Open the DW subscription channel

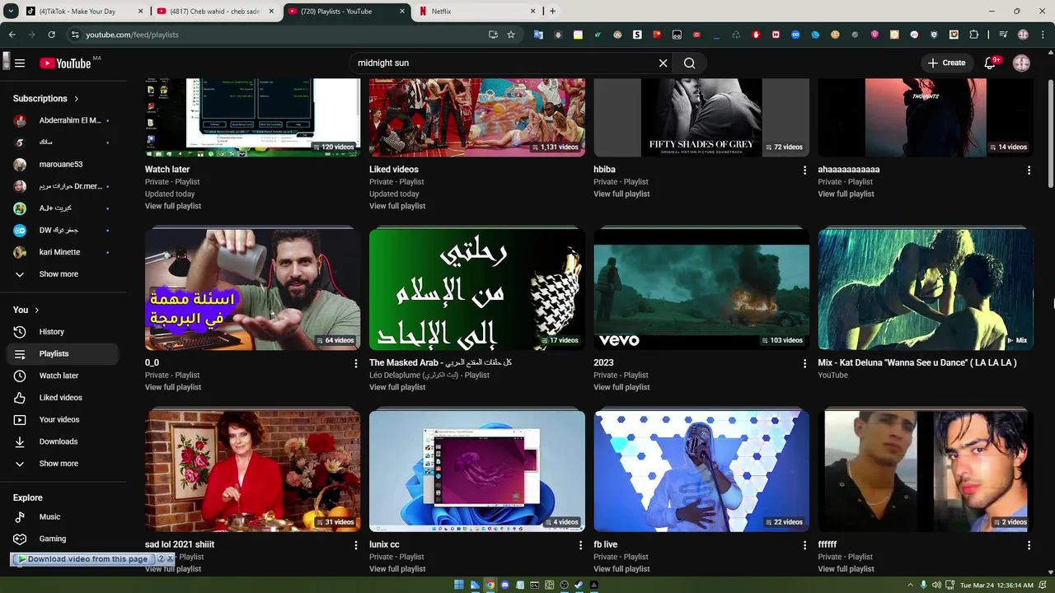pyautogui.click(x=63, y=230)
